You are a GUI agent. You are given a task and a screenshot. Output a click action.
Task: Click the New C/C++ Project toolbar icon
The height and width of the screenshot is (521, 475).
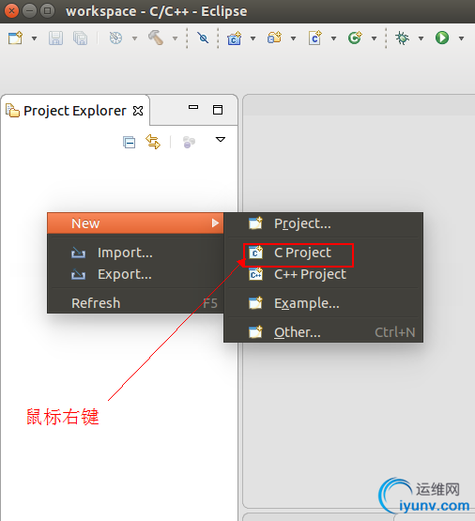point(234,38)
